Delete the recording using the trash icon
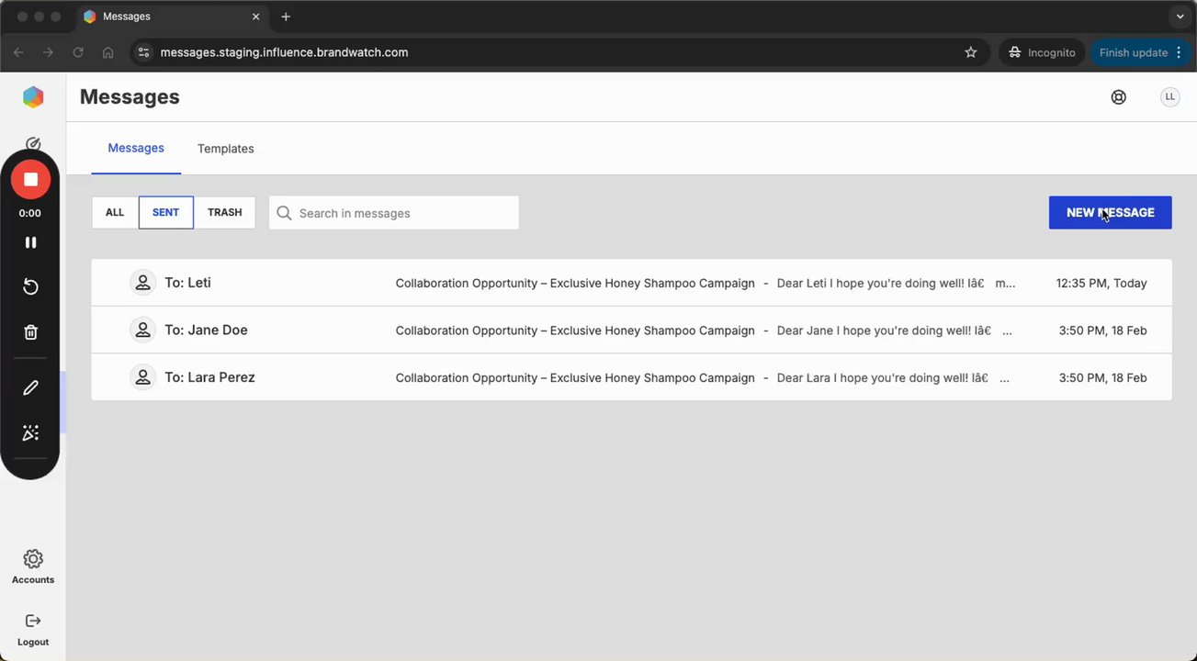 30,332
